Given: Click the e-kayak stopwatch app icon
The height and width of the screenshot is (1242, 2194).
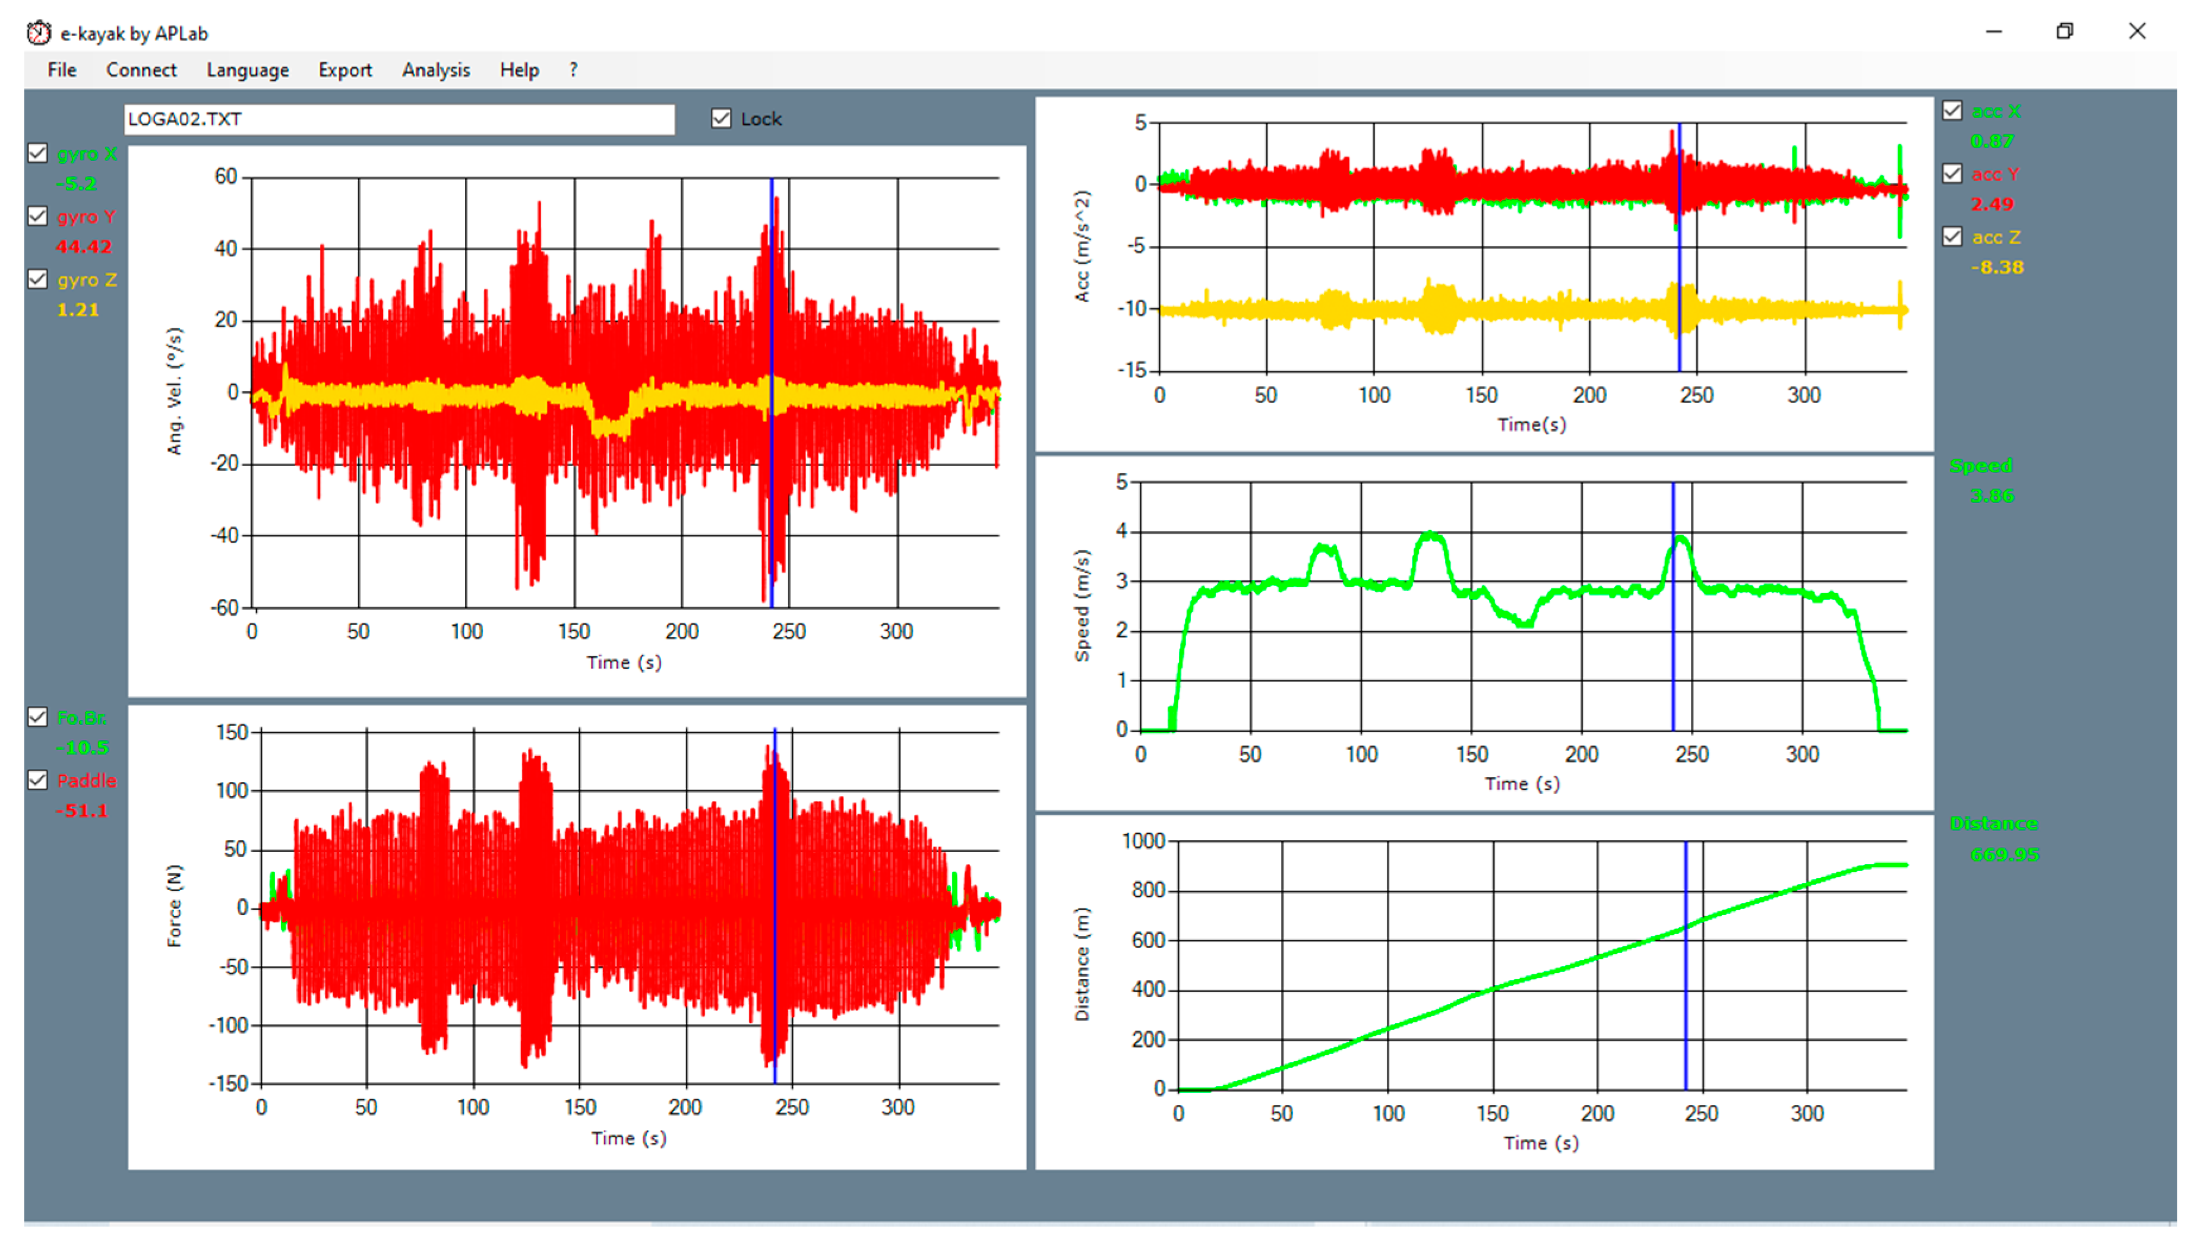Looking at the screenshot, I should click(39, 33).
